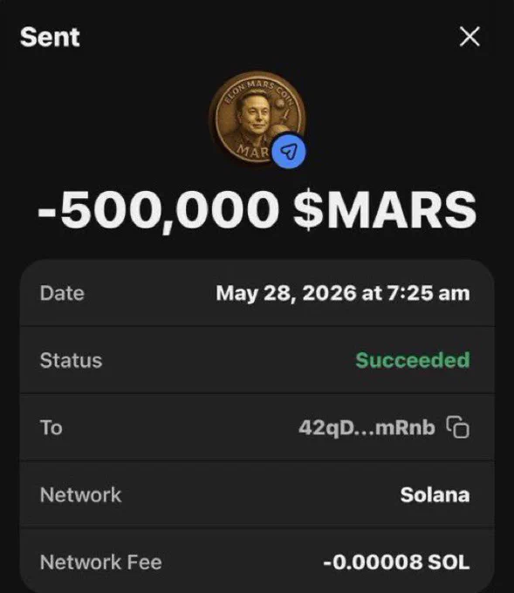Tap the -0.00008 SOL fee value
514x593 pixels.
[396, 562]
